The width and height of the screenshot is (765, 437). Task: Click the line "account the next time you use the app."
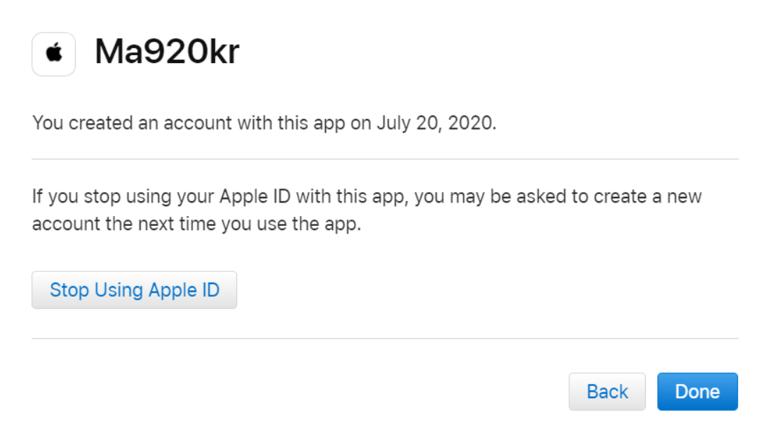[197, 224]
